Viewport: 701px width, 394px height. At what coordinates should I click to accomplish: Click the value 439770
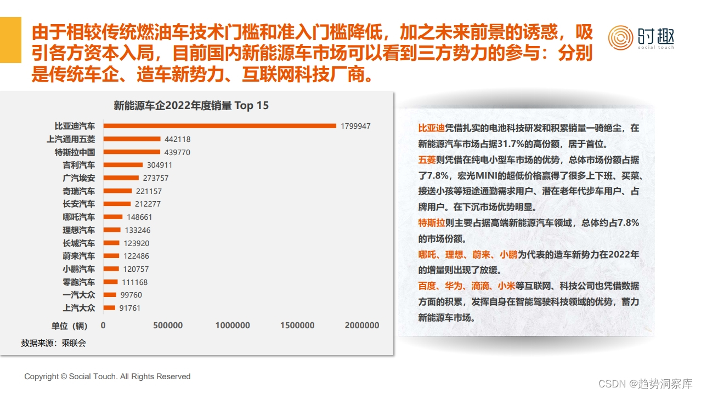tap(177, 152)
